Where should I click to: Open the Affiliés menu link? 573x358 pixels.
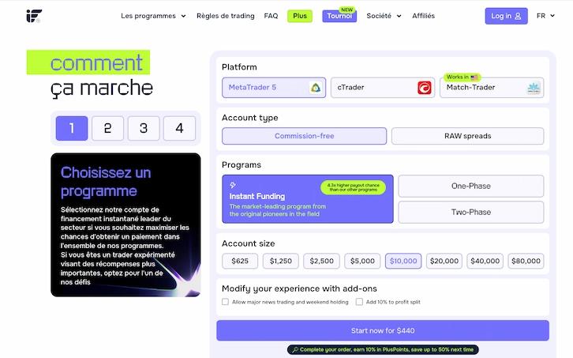(x=423, y=16)
